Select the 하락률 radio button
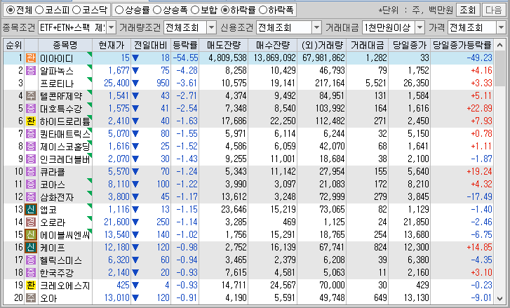 click(x=224, y=10)
